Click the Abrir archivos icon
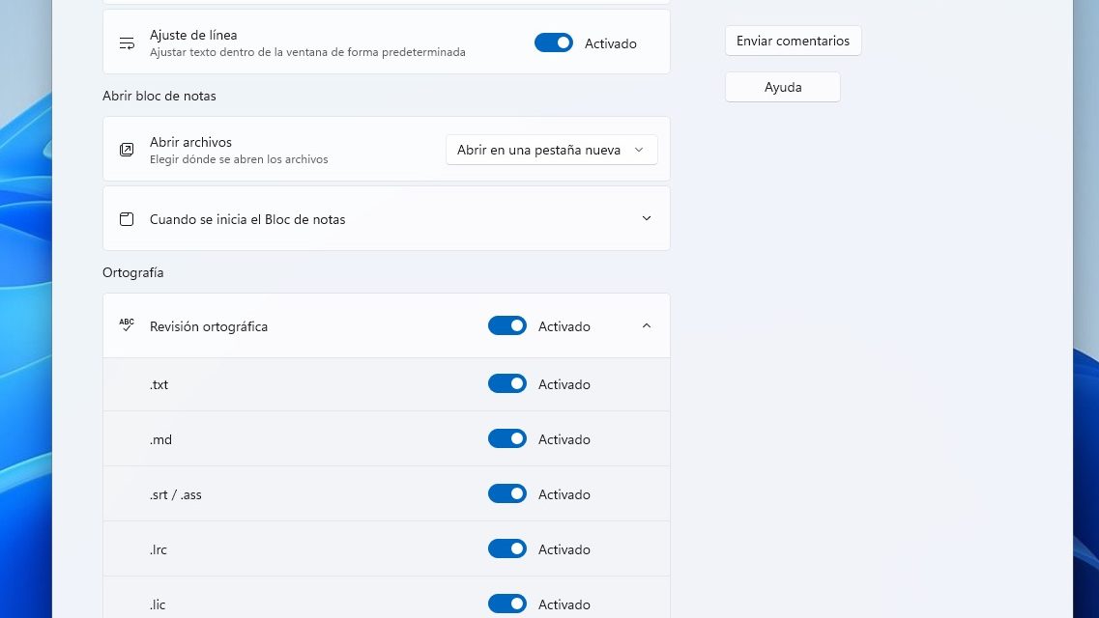 [127, 150]
